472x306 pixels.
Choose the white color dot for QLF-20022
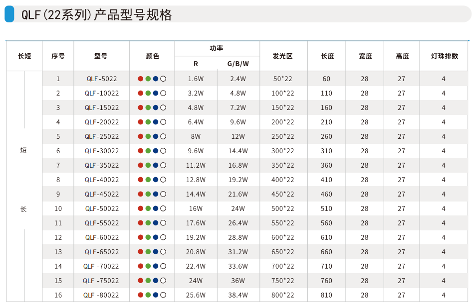click(163, 122)
